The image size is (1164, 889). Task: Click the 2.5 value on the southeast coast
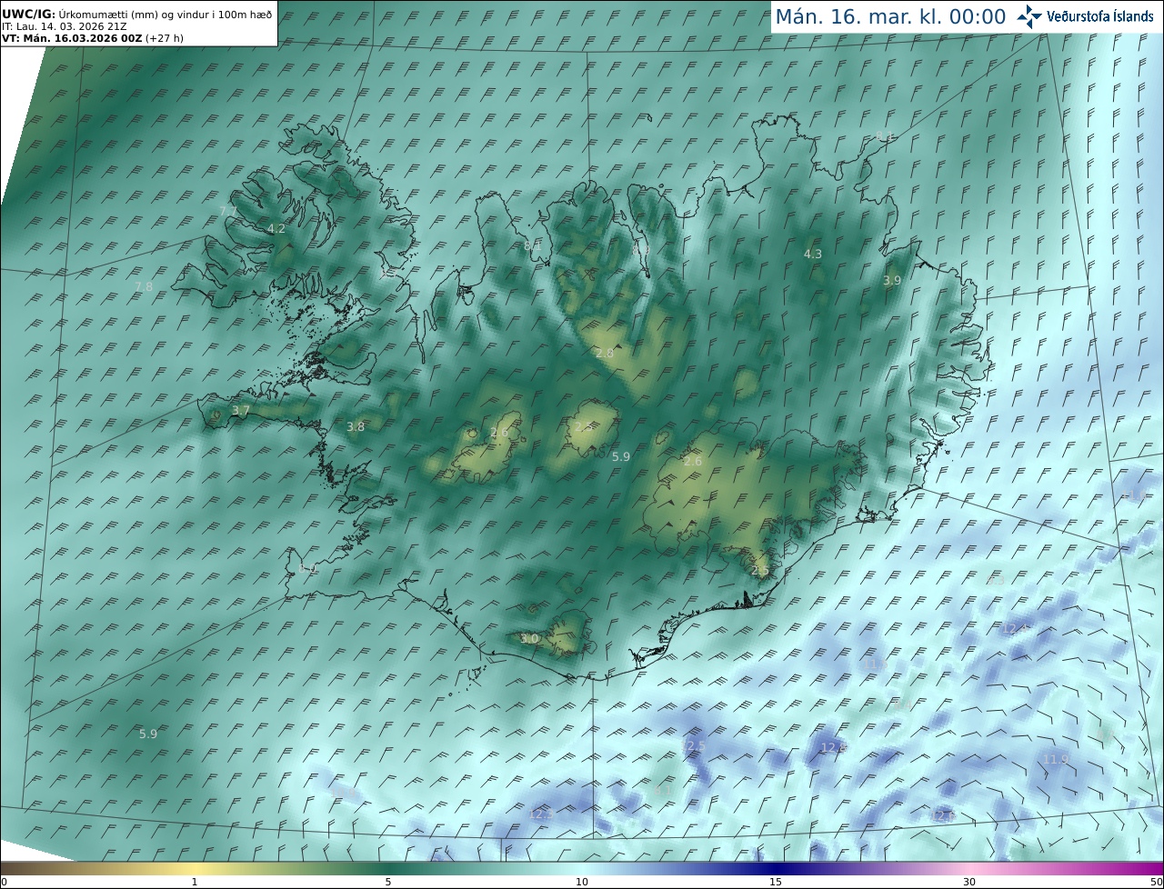(x=760, y=570)
